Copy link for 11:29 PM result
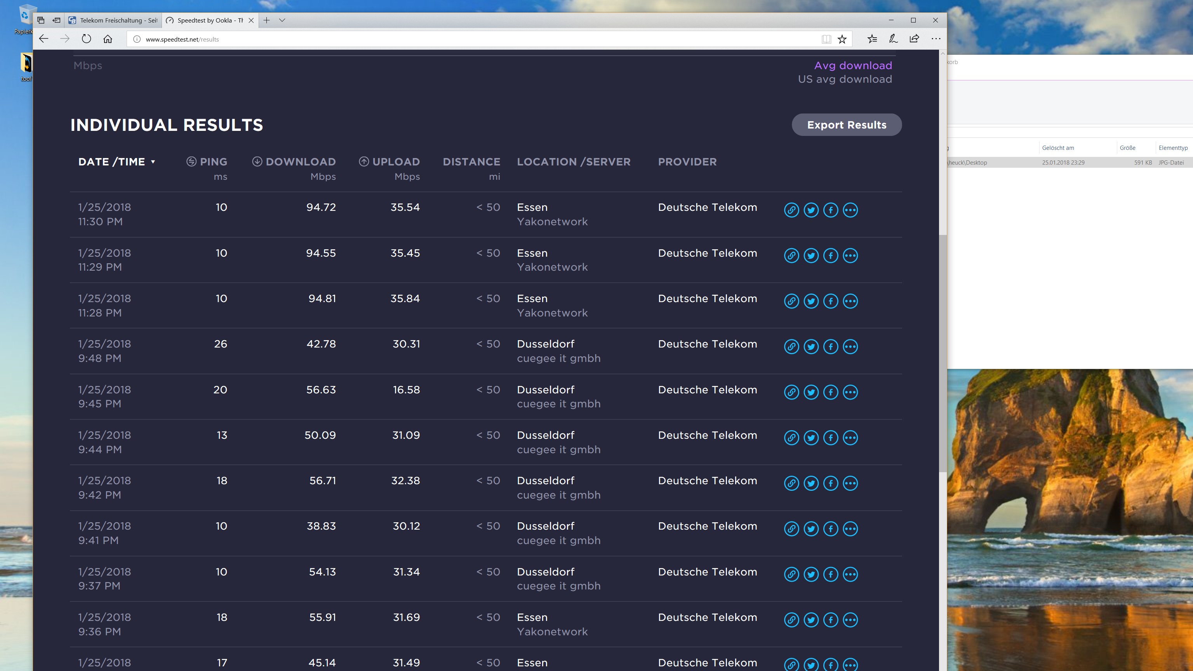 pos(791,256)
